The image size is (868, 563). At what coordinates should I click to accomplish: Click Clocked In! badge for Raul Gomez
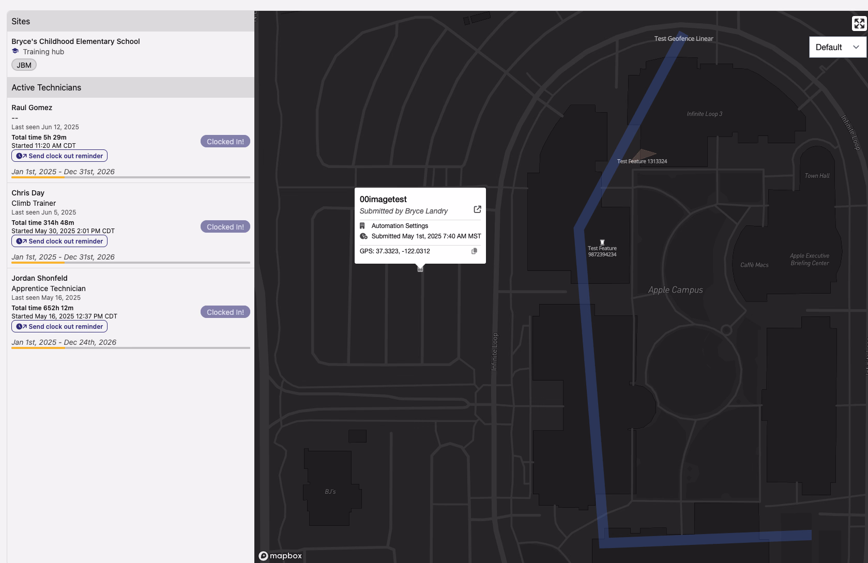(x=225, y=142)
